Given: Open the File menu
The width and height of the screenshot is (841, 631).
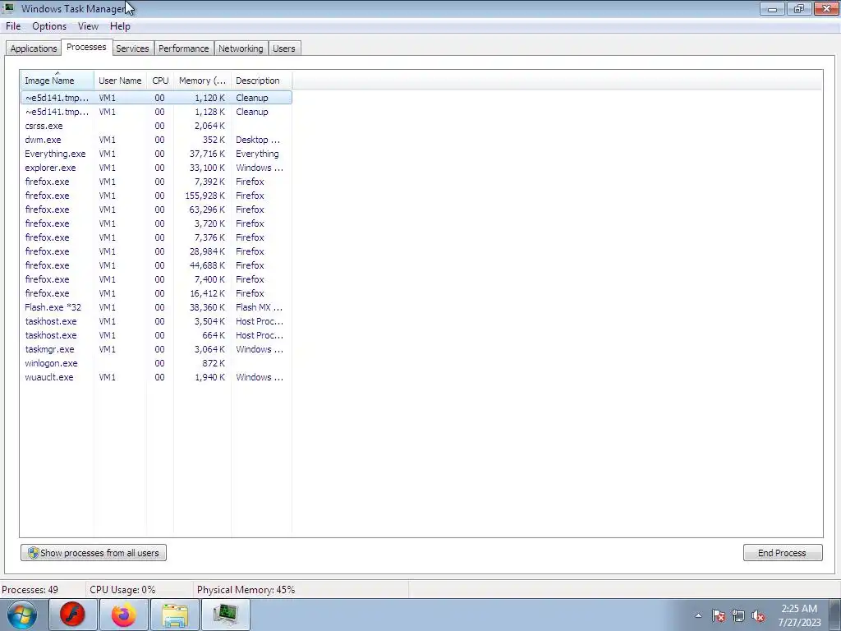Looking at the screenshot, I should coord(13,26).
